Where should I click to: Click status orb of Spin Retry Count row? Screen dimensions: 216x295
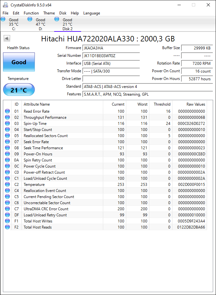coord(7,160)
